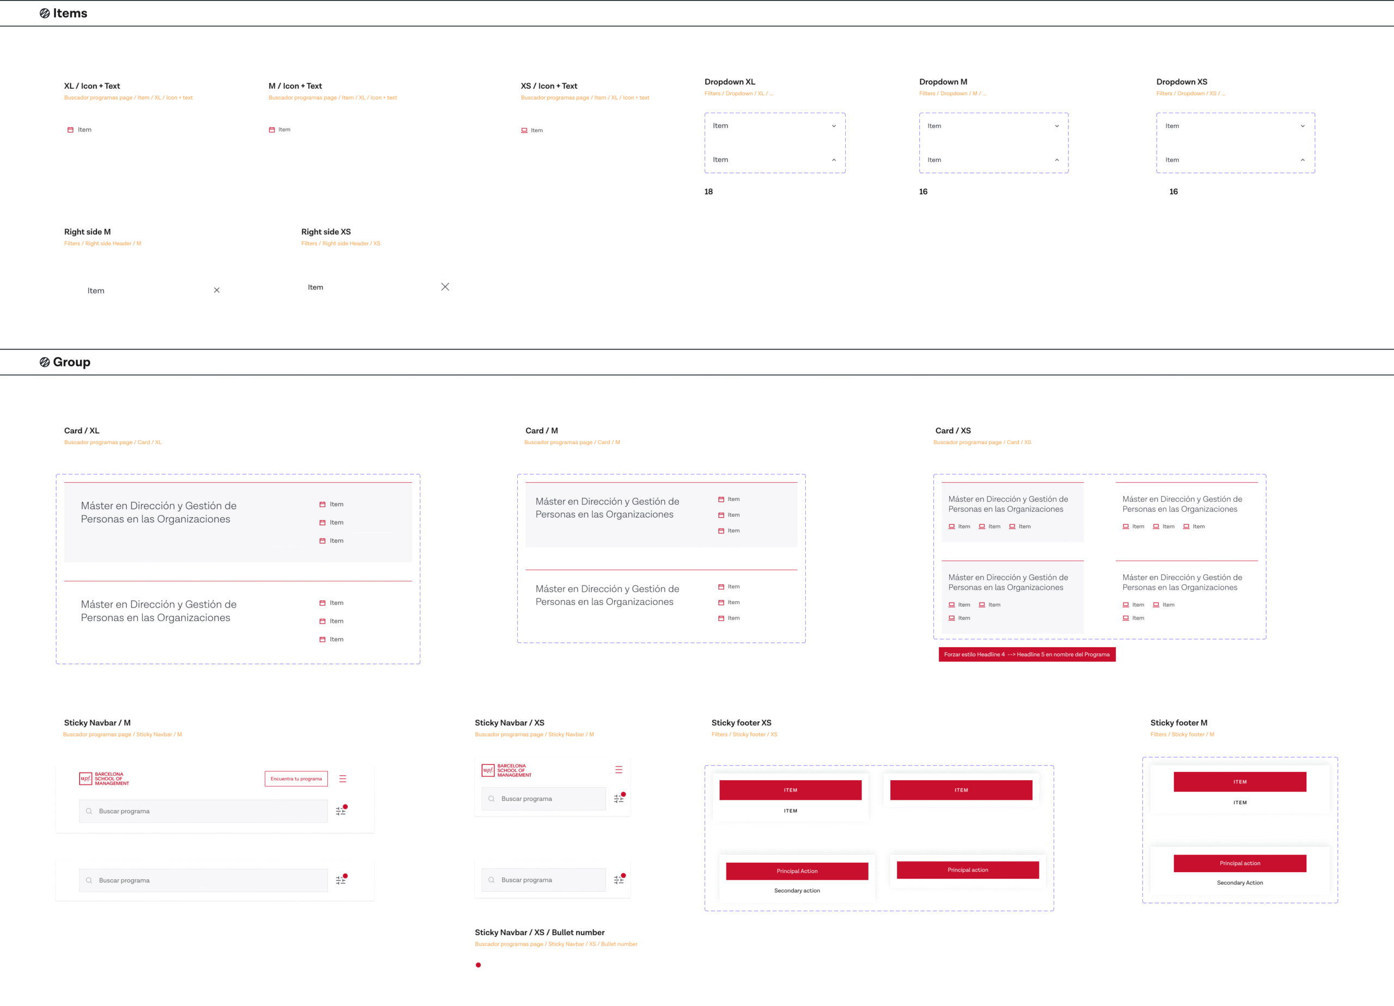
Task: Click Principal action button in Sticky footer M
Action: coord(1239,863)
